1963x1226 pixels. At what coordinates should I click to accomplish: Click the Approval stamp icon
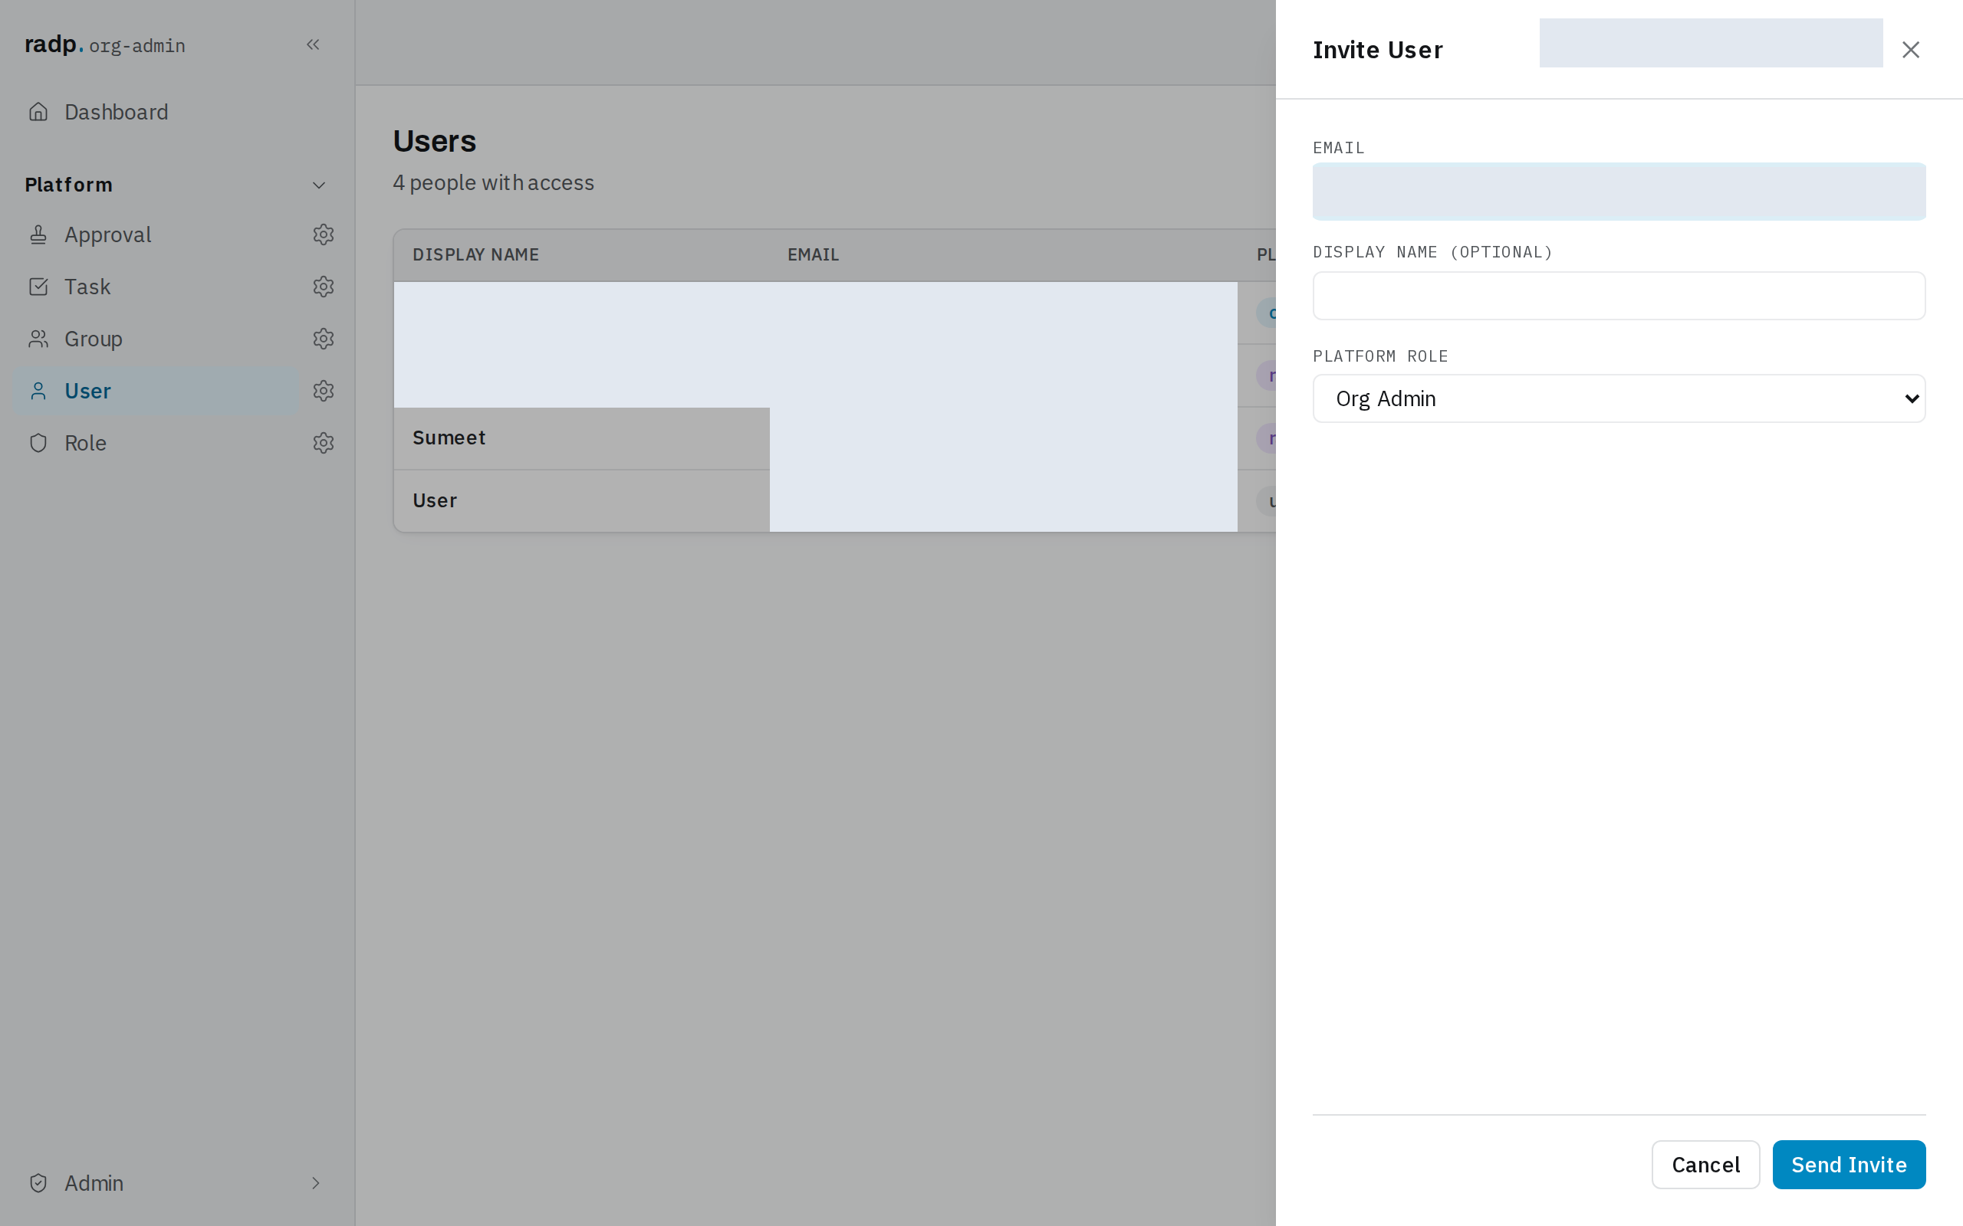pos(38,234)
